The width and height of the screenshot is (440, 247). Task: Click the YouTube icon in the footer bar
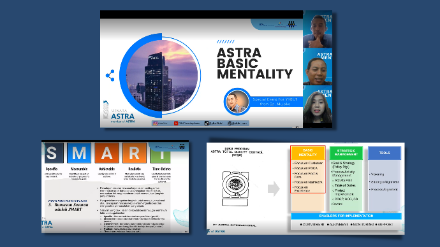(176, 123)
